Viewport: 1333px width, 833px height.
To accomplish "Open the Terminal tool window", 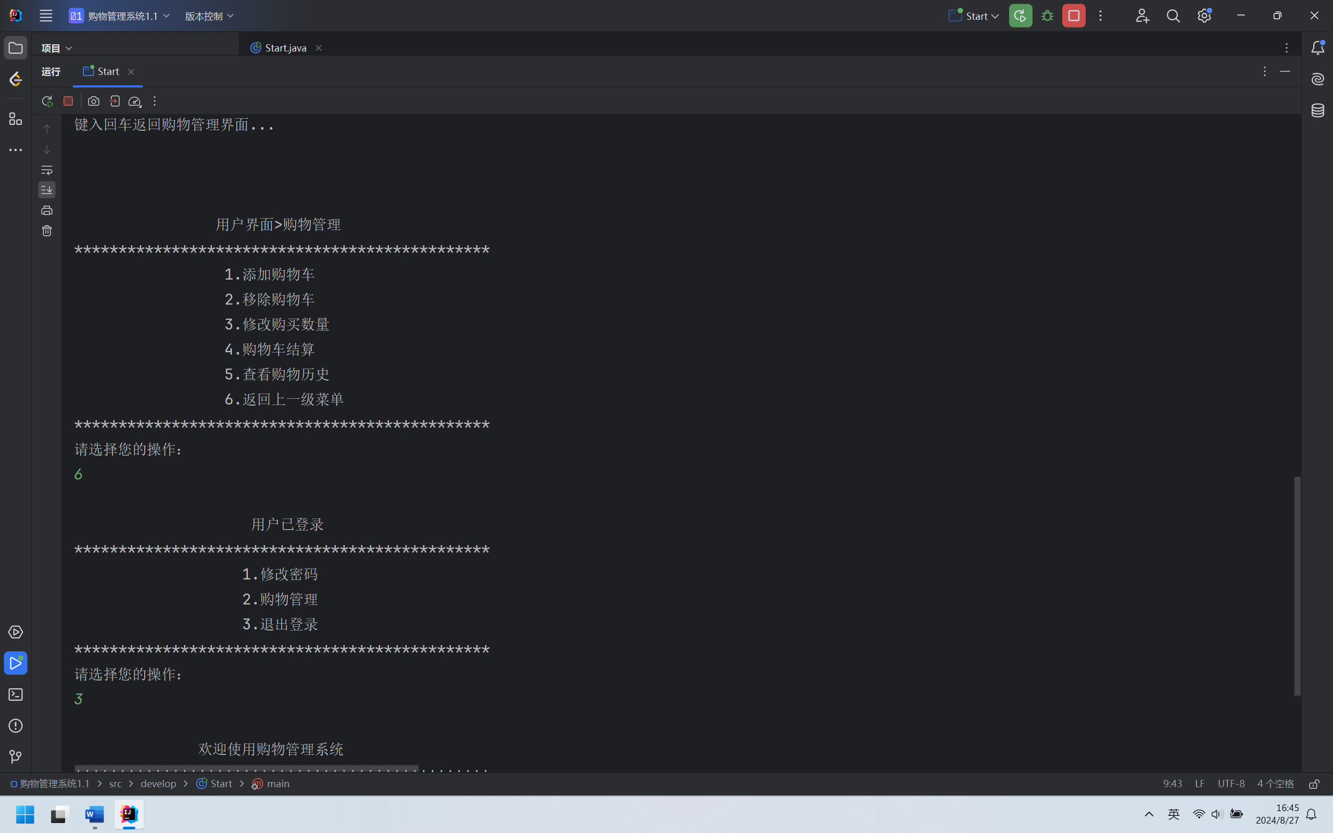I will [16, 695].
